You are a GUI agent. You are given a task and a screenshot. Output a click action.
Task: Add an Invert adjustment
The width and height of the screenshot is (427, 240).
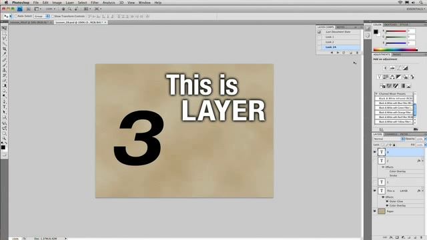click(x=382, y=86)
